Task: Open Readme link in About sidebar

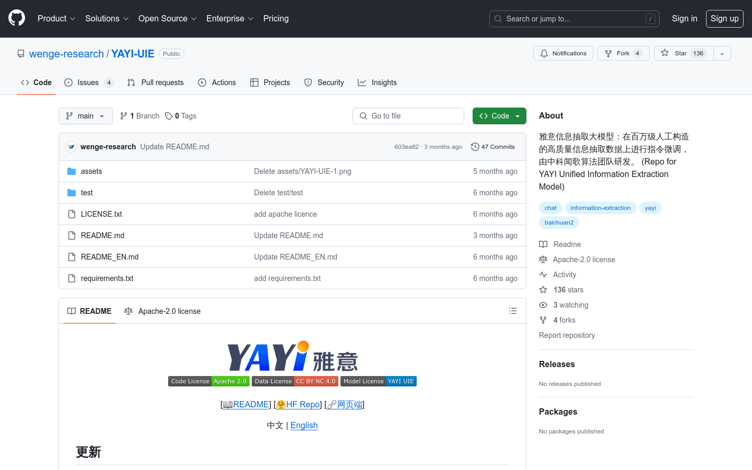Action: tap(560, 244)
